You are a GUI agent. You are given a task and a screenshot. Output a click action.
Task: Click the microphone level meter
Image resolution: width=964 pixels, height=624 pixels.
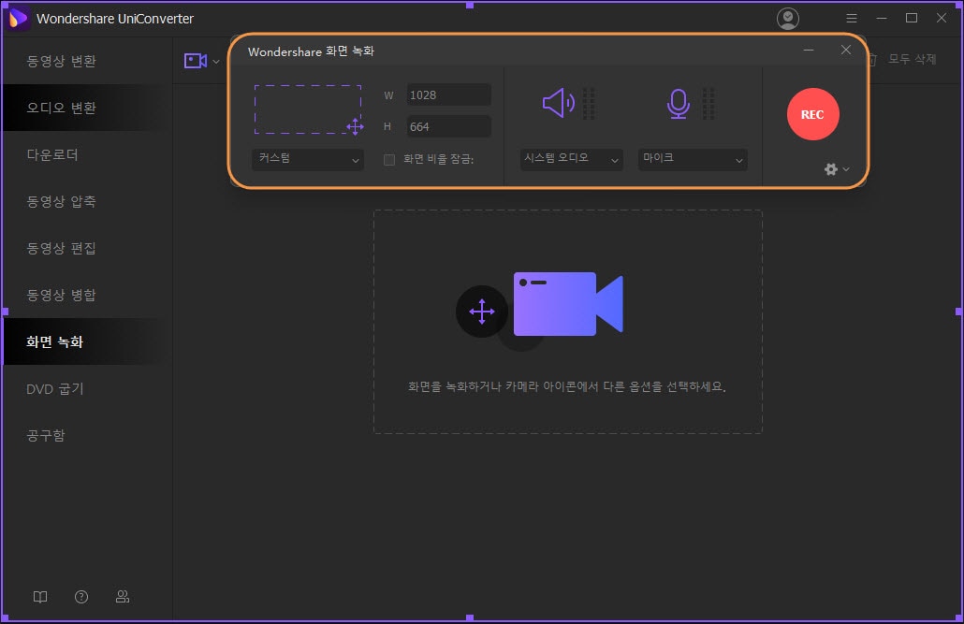click(x=708, y=103)
